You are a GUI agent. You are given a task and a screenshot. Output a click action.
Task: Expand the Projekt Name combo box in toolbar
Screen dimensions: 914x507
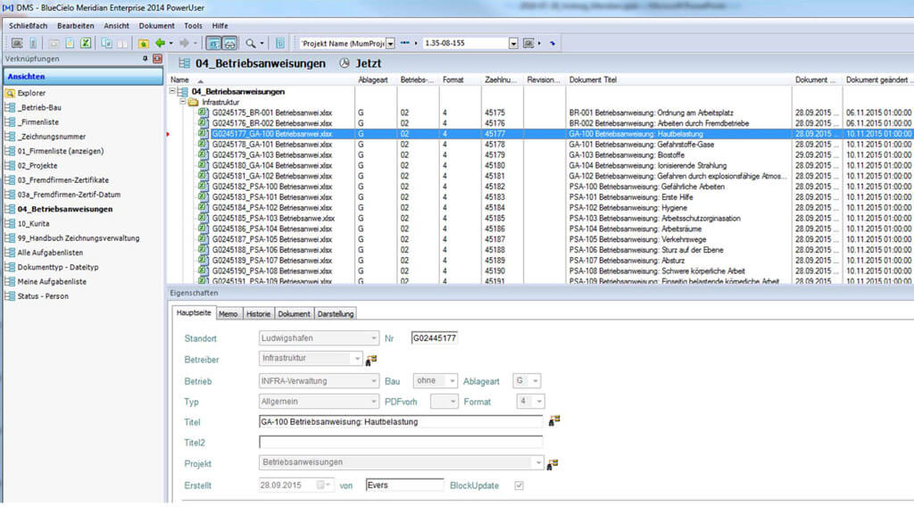pos(391,43)
